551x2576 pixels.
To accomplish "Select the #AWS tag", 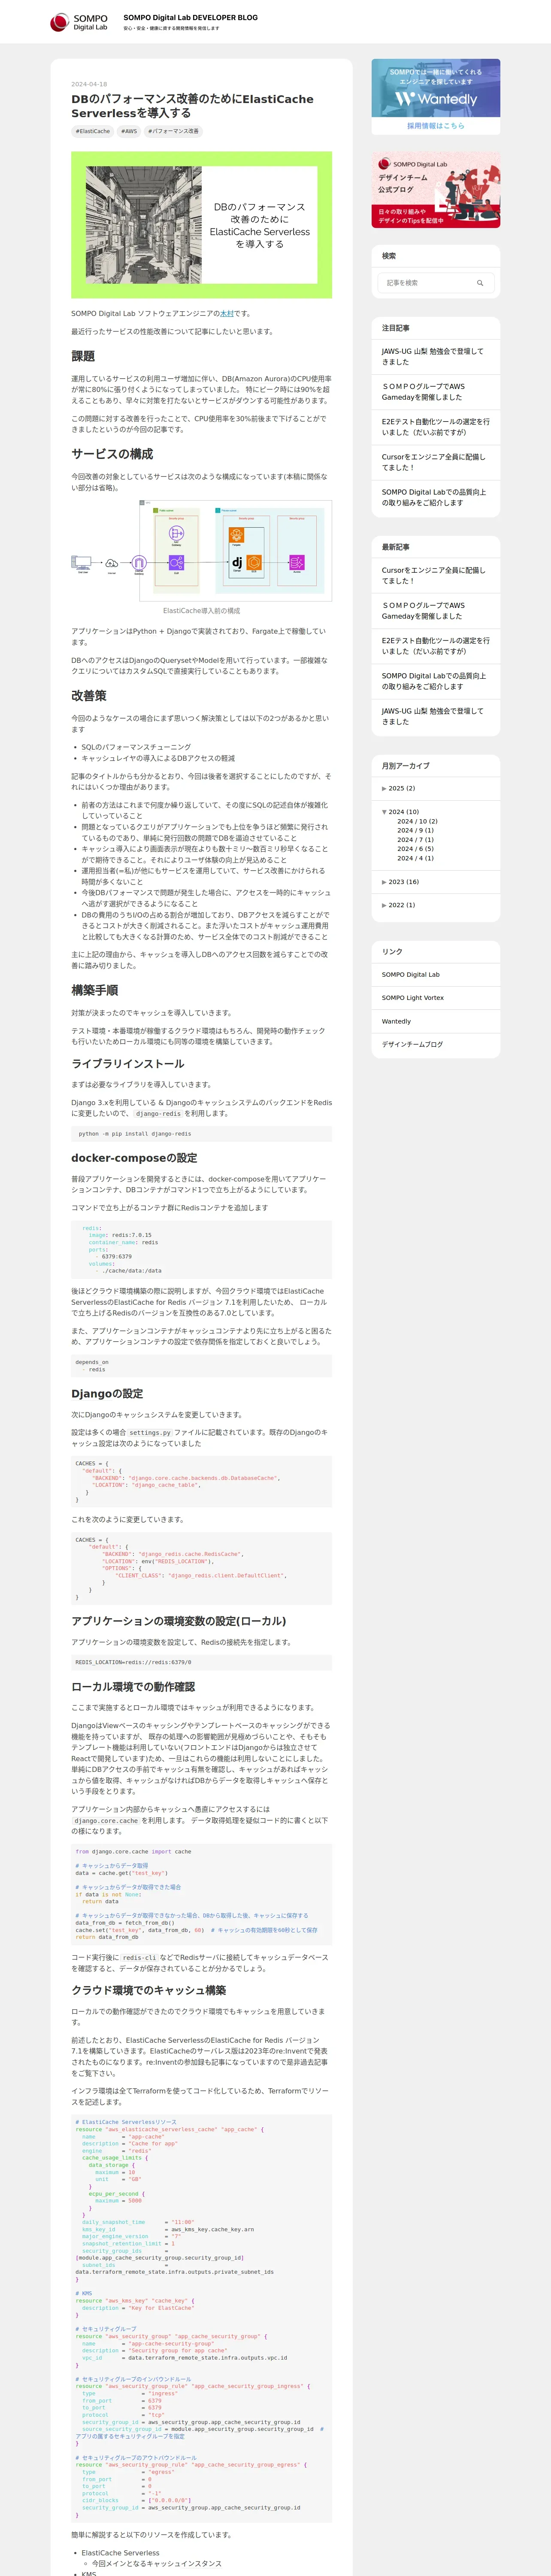I will tap(129, 131).
